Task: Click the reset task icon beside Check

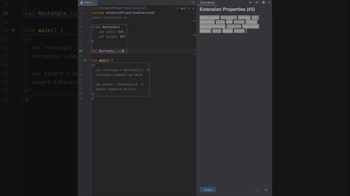Action: 258,190
